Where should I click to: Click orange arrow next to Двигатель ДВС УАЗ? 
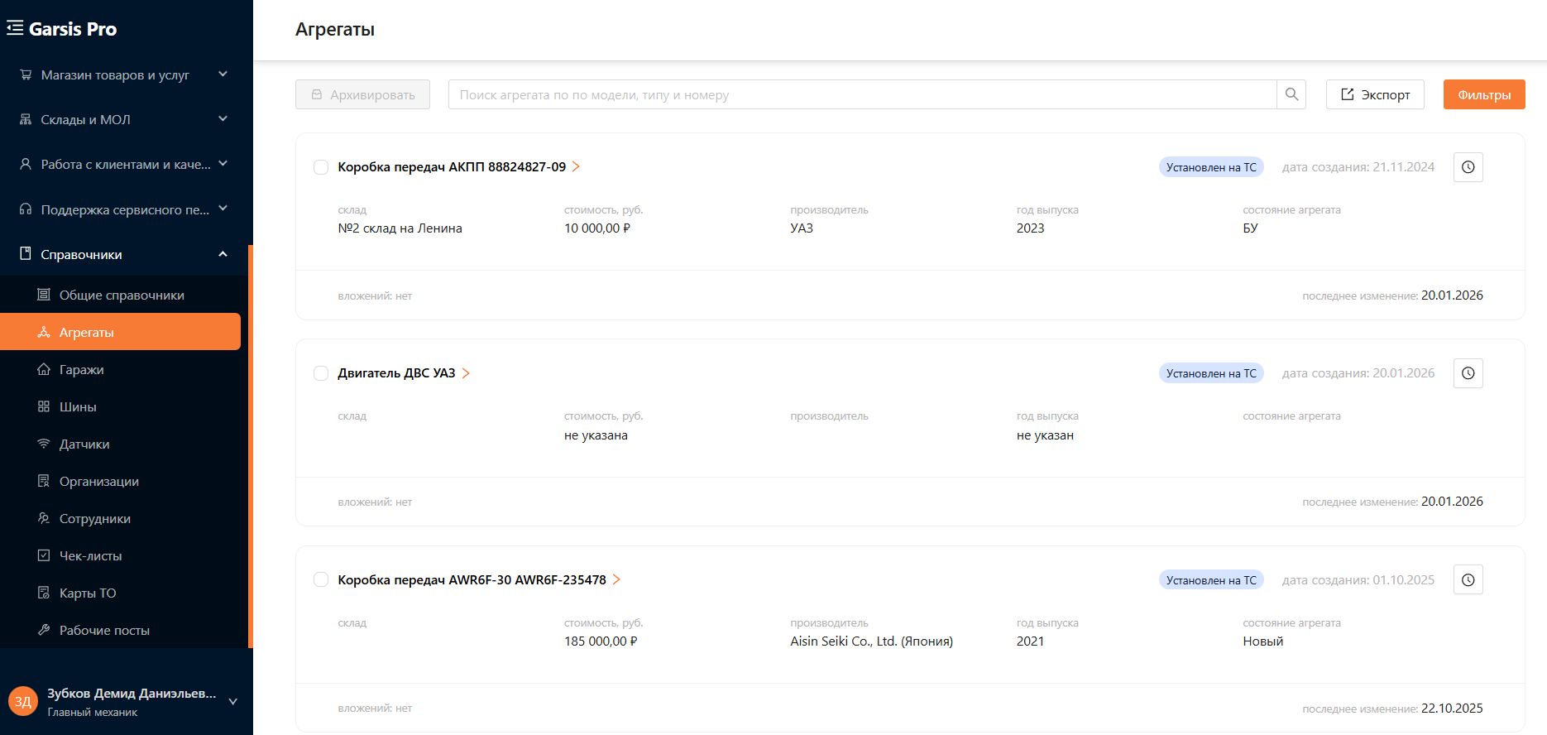pyautogui.click(x=466, y=373)
